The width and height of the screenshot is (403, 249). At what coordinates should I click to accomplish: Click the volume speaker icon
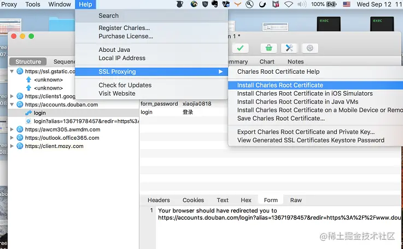pyautogui.click(x=302, y=4)
